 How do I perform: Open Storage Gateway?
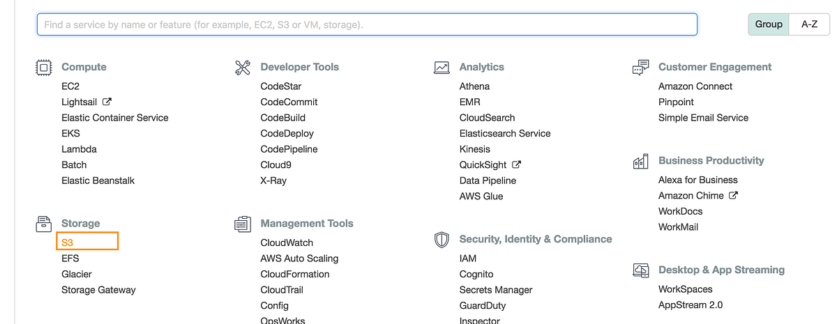[98, 290]
